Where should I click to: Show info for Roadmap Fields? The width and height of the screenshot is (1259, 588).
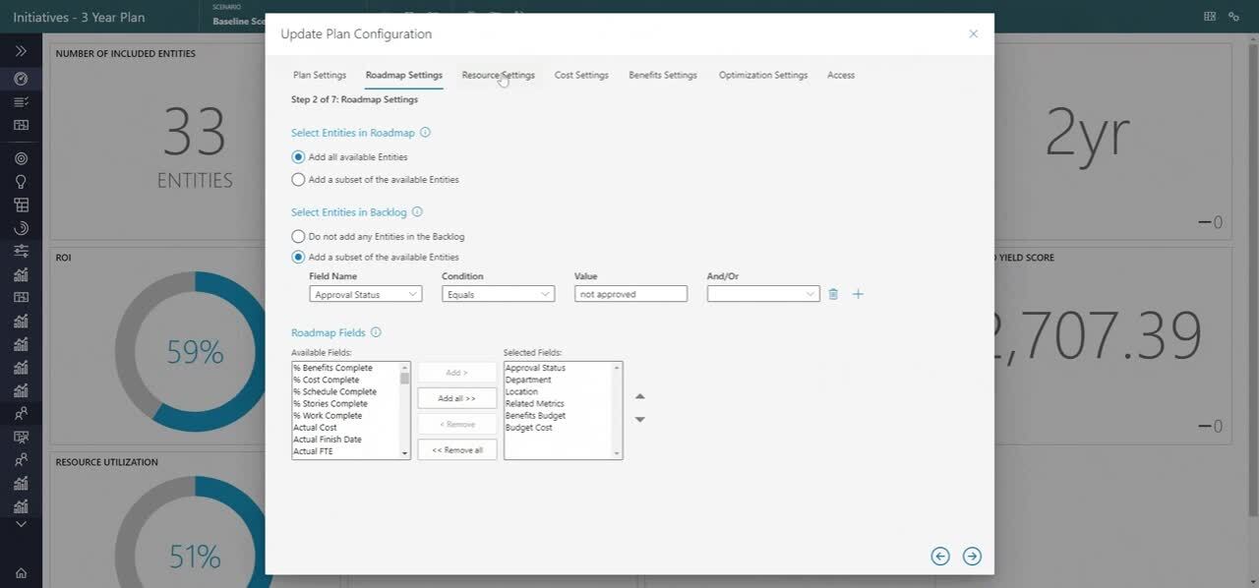(x=376, y=333)
